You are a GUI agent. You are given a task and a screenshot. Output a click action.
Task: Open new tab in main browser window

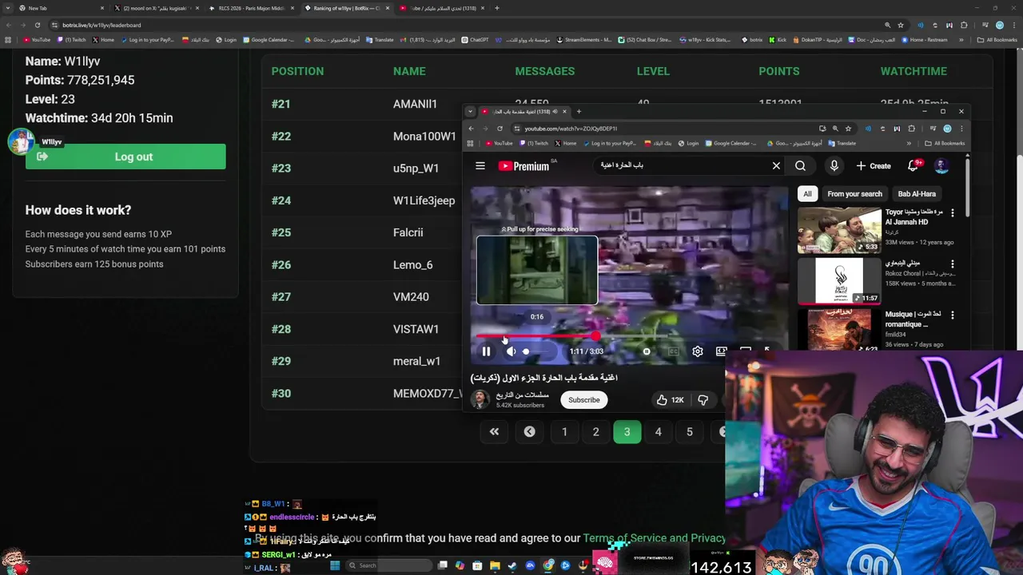point(497,8)
